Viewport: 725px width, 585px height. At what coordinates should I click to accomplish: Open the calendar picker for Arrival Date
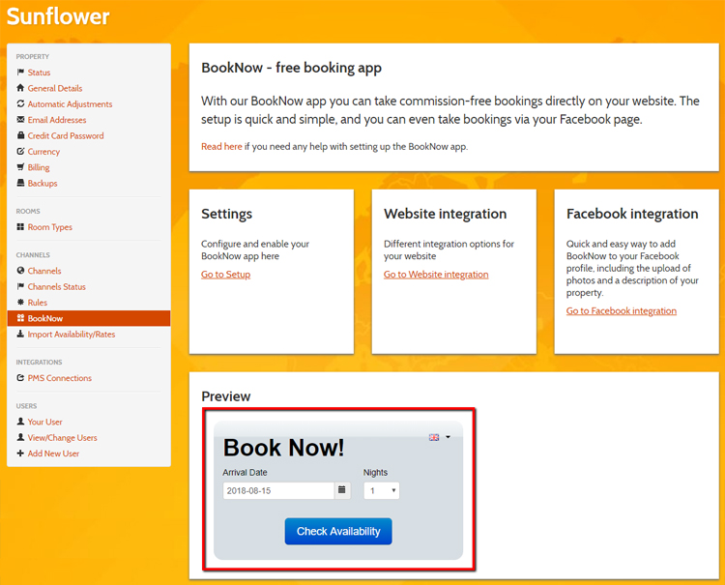pos(341,490)
